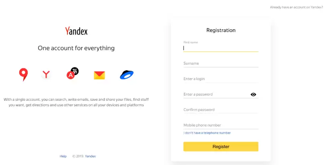
Task: Click "I don't have a telephone number" link
Action: click(x=207, y=133)
